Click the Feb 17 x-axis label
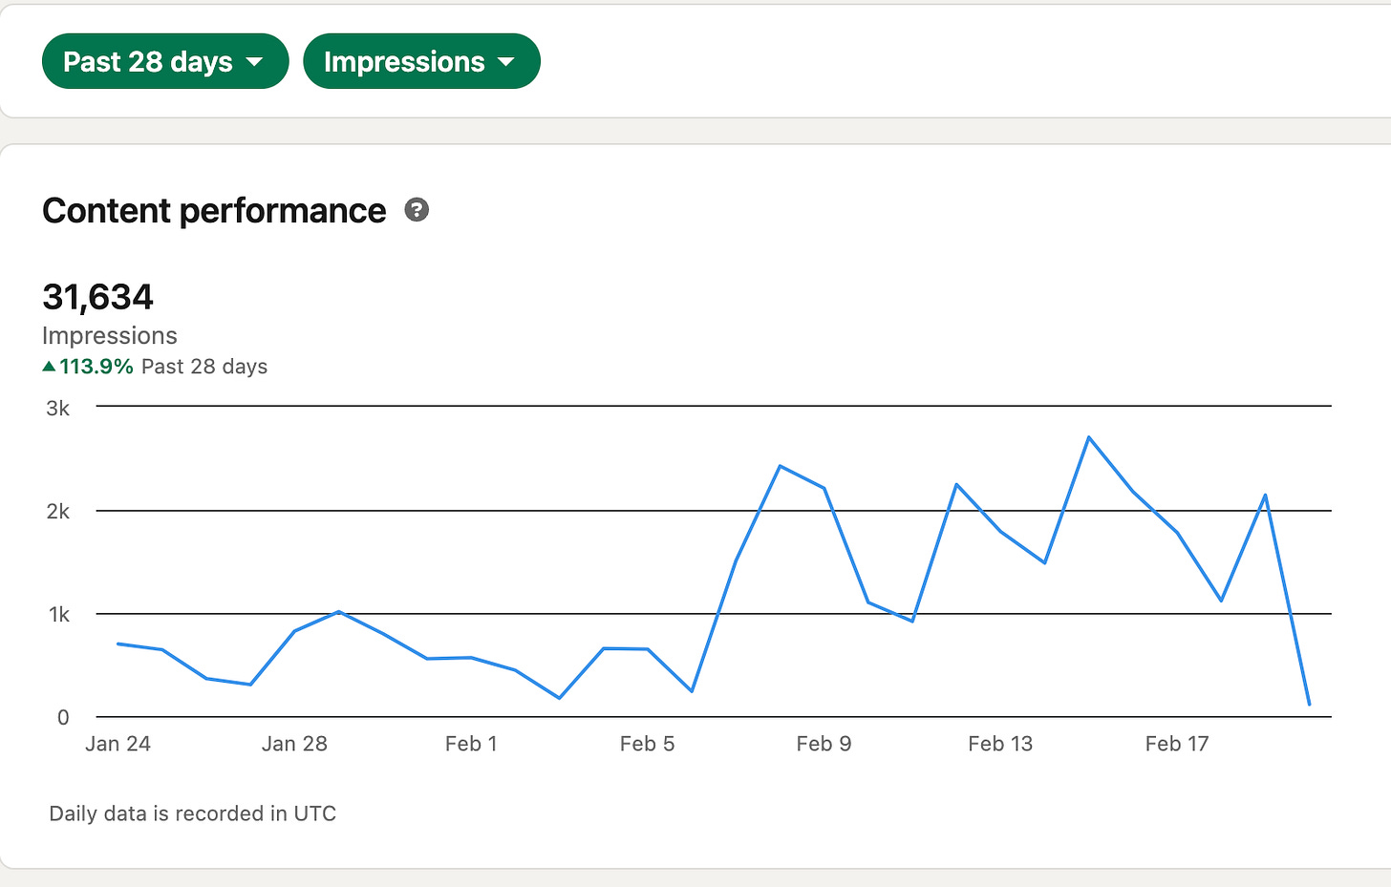Viewport: 1391px width, 887px height. click(1177, 744)
